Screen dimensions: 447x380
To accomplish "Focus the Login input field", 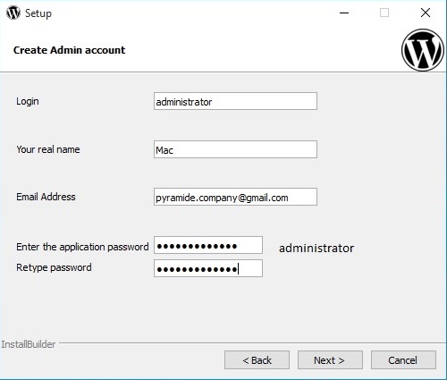I will (x=235, y=101).
